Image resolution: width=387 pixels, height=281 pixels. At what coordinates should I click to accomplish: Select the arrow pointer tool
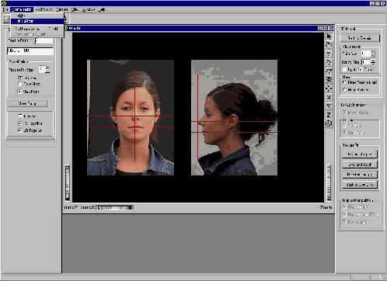(329, 37)
